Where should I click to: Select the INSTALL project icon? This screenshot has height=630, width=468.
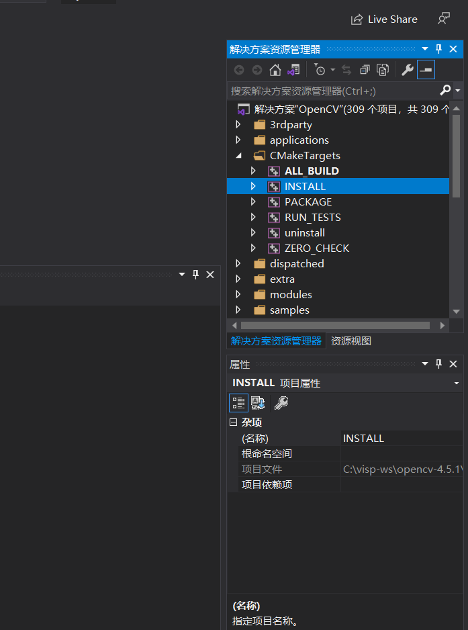pos(274,187)
